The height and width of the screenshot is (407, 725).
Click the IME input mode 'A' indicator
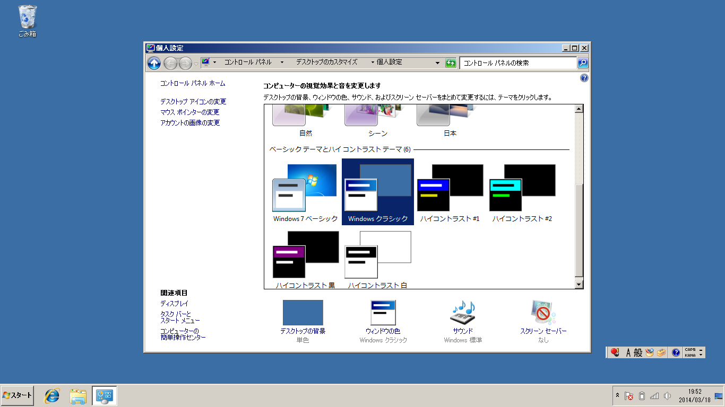[x=628, y=352]
